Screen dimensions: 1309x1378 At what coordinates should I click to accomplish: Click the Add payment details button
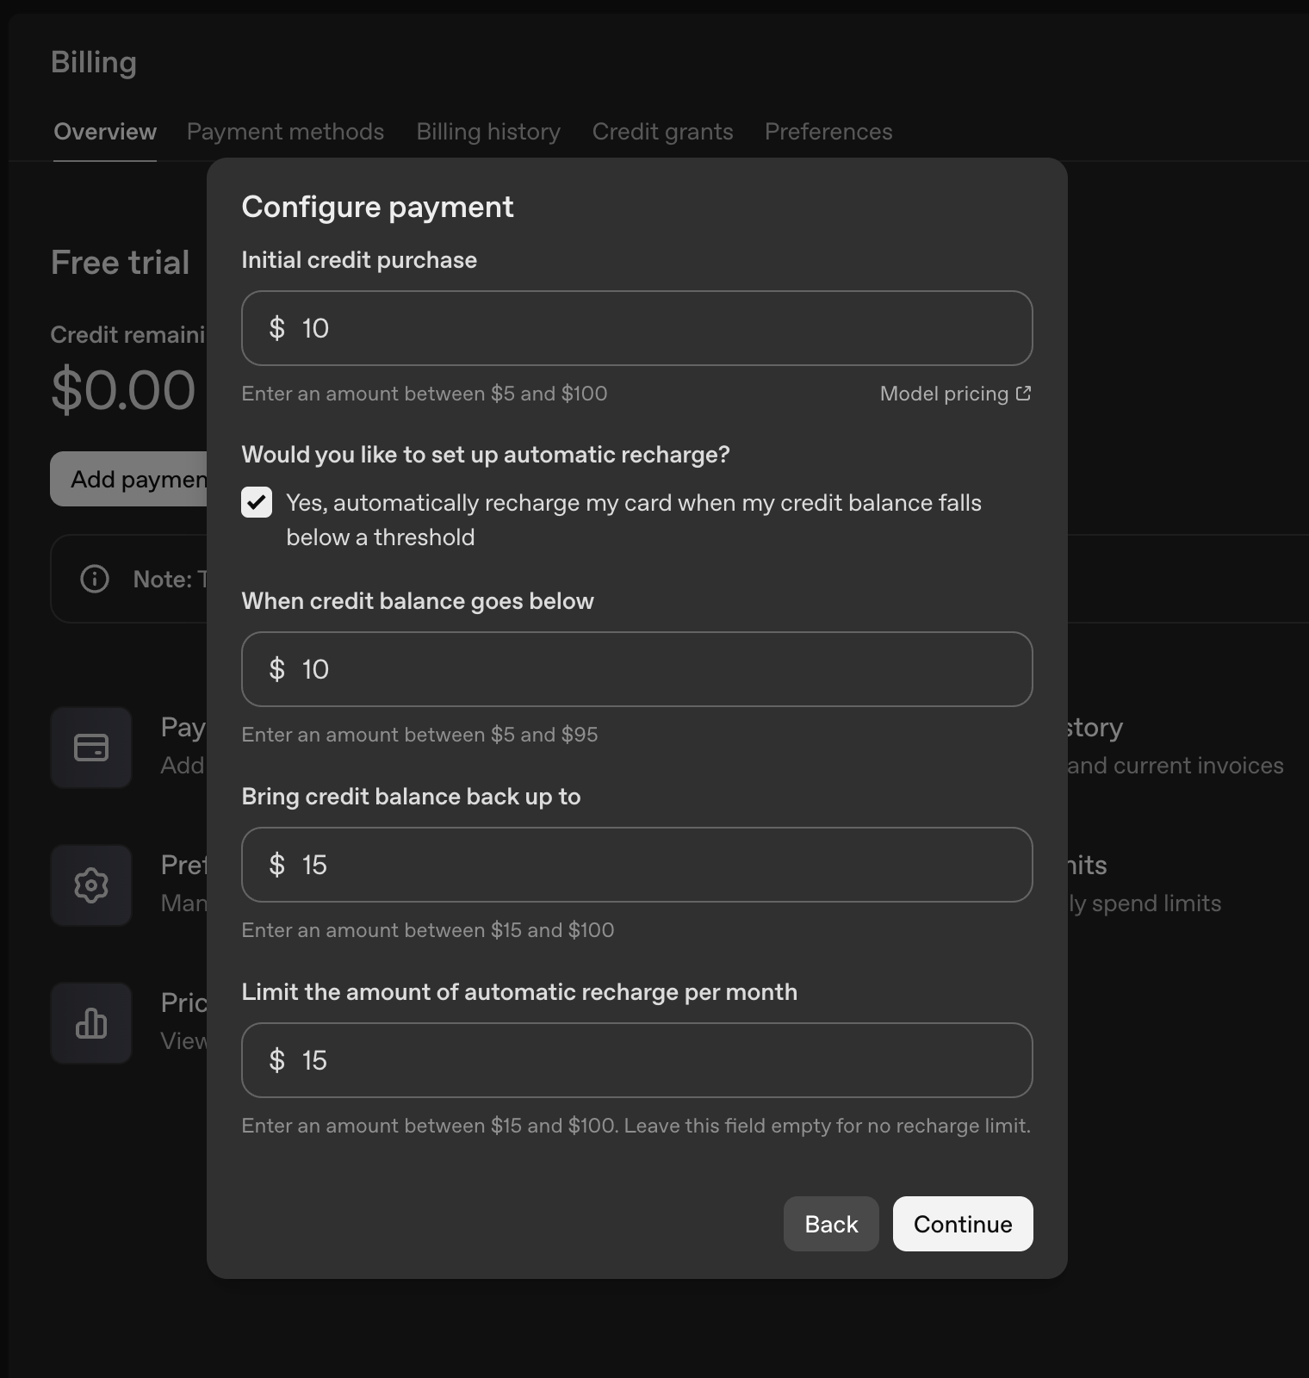tap(129, 479)
